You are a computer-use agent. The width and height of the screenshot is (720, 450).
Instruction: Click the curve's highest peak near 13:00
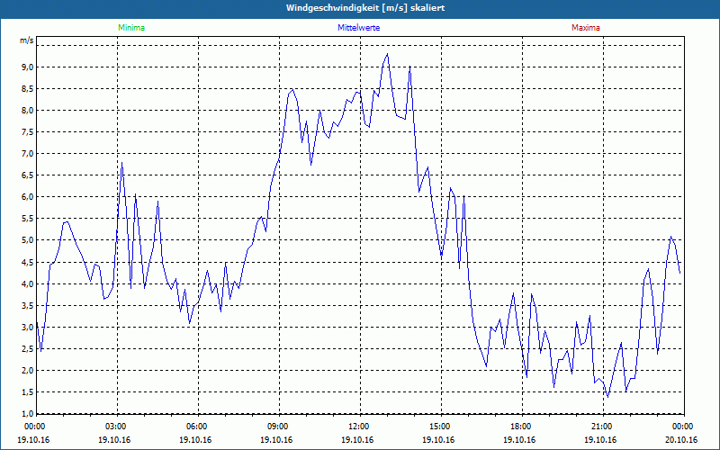pyautogui.click(x=388, y=54)
